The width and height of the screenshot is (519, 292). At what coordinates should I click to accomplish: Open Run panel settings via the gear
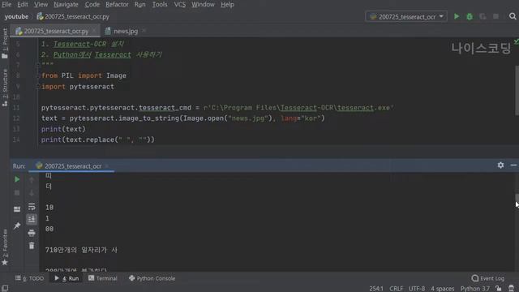(x=500, y=165)
